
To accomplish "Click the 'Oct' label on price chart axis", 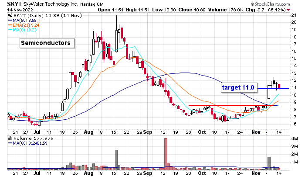I will pos(202,132).
